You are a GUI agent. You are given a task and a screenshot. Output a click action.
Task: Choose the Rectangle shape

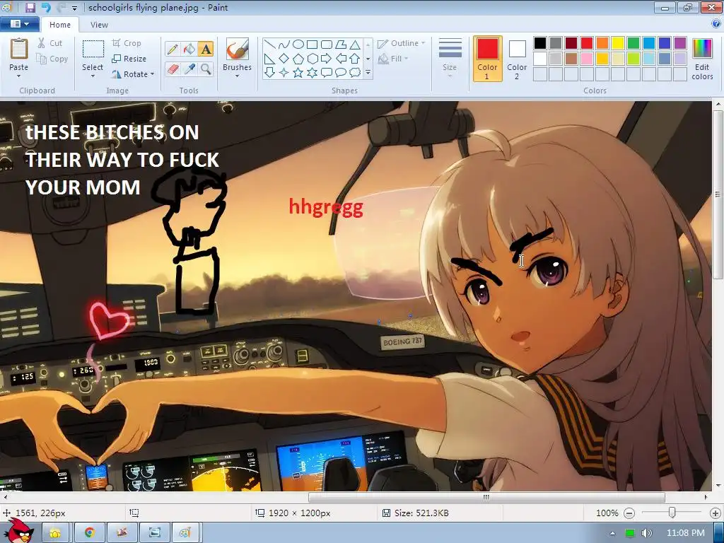click(312, 45)
